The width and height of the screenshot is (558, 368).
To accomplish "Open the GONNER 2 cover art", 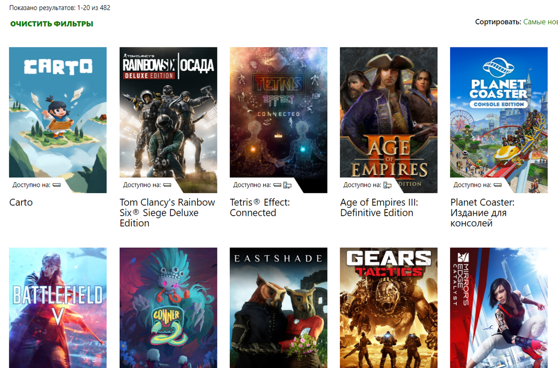I will tap(168, 308).
